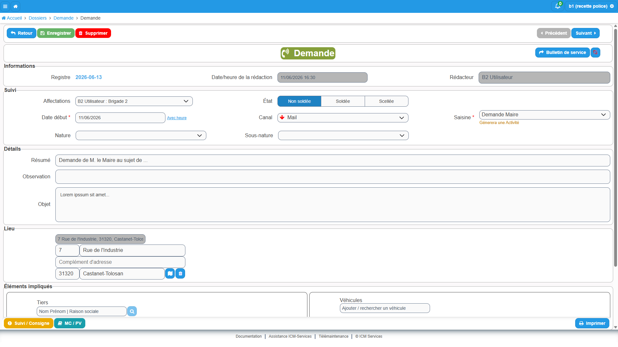Expand Affectations dropdown
The height and width of the screenshot is (347, 618).
pos(134,101)
